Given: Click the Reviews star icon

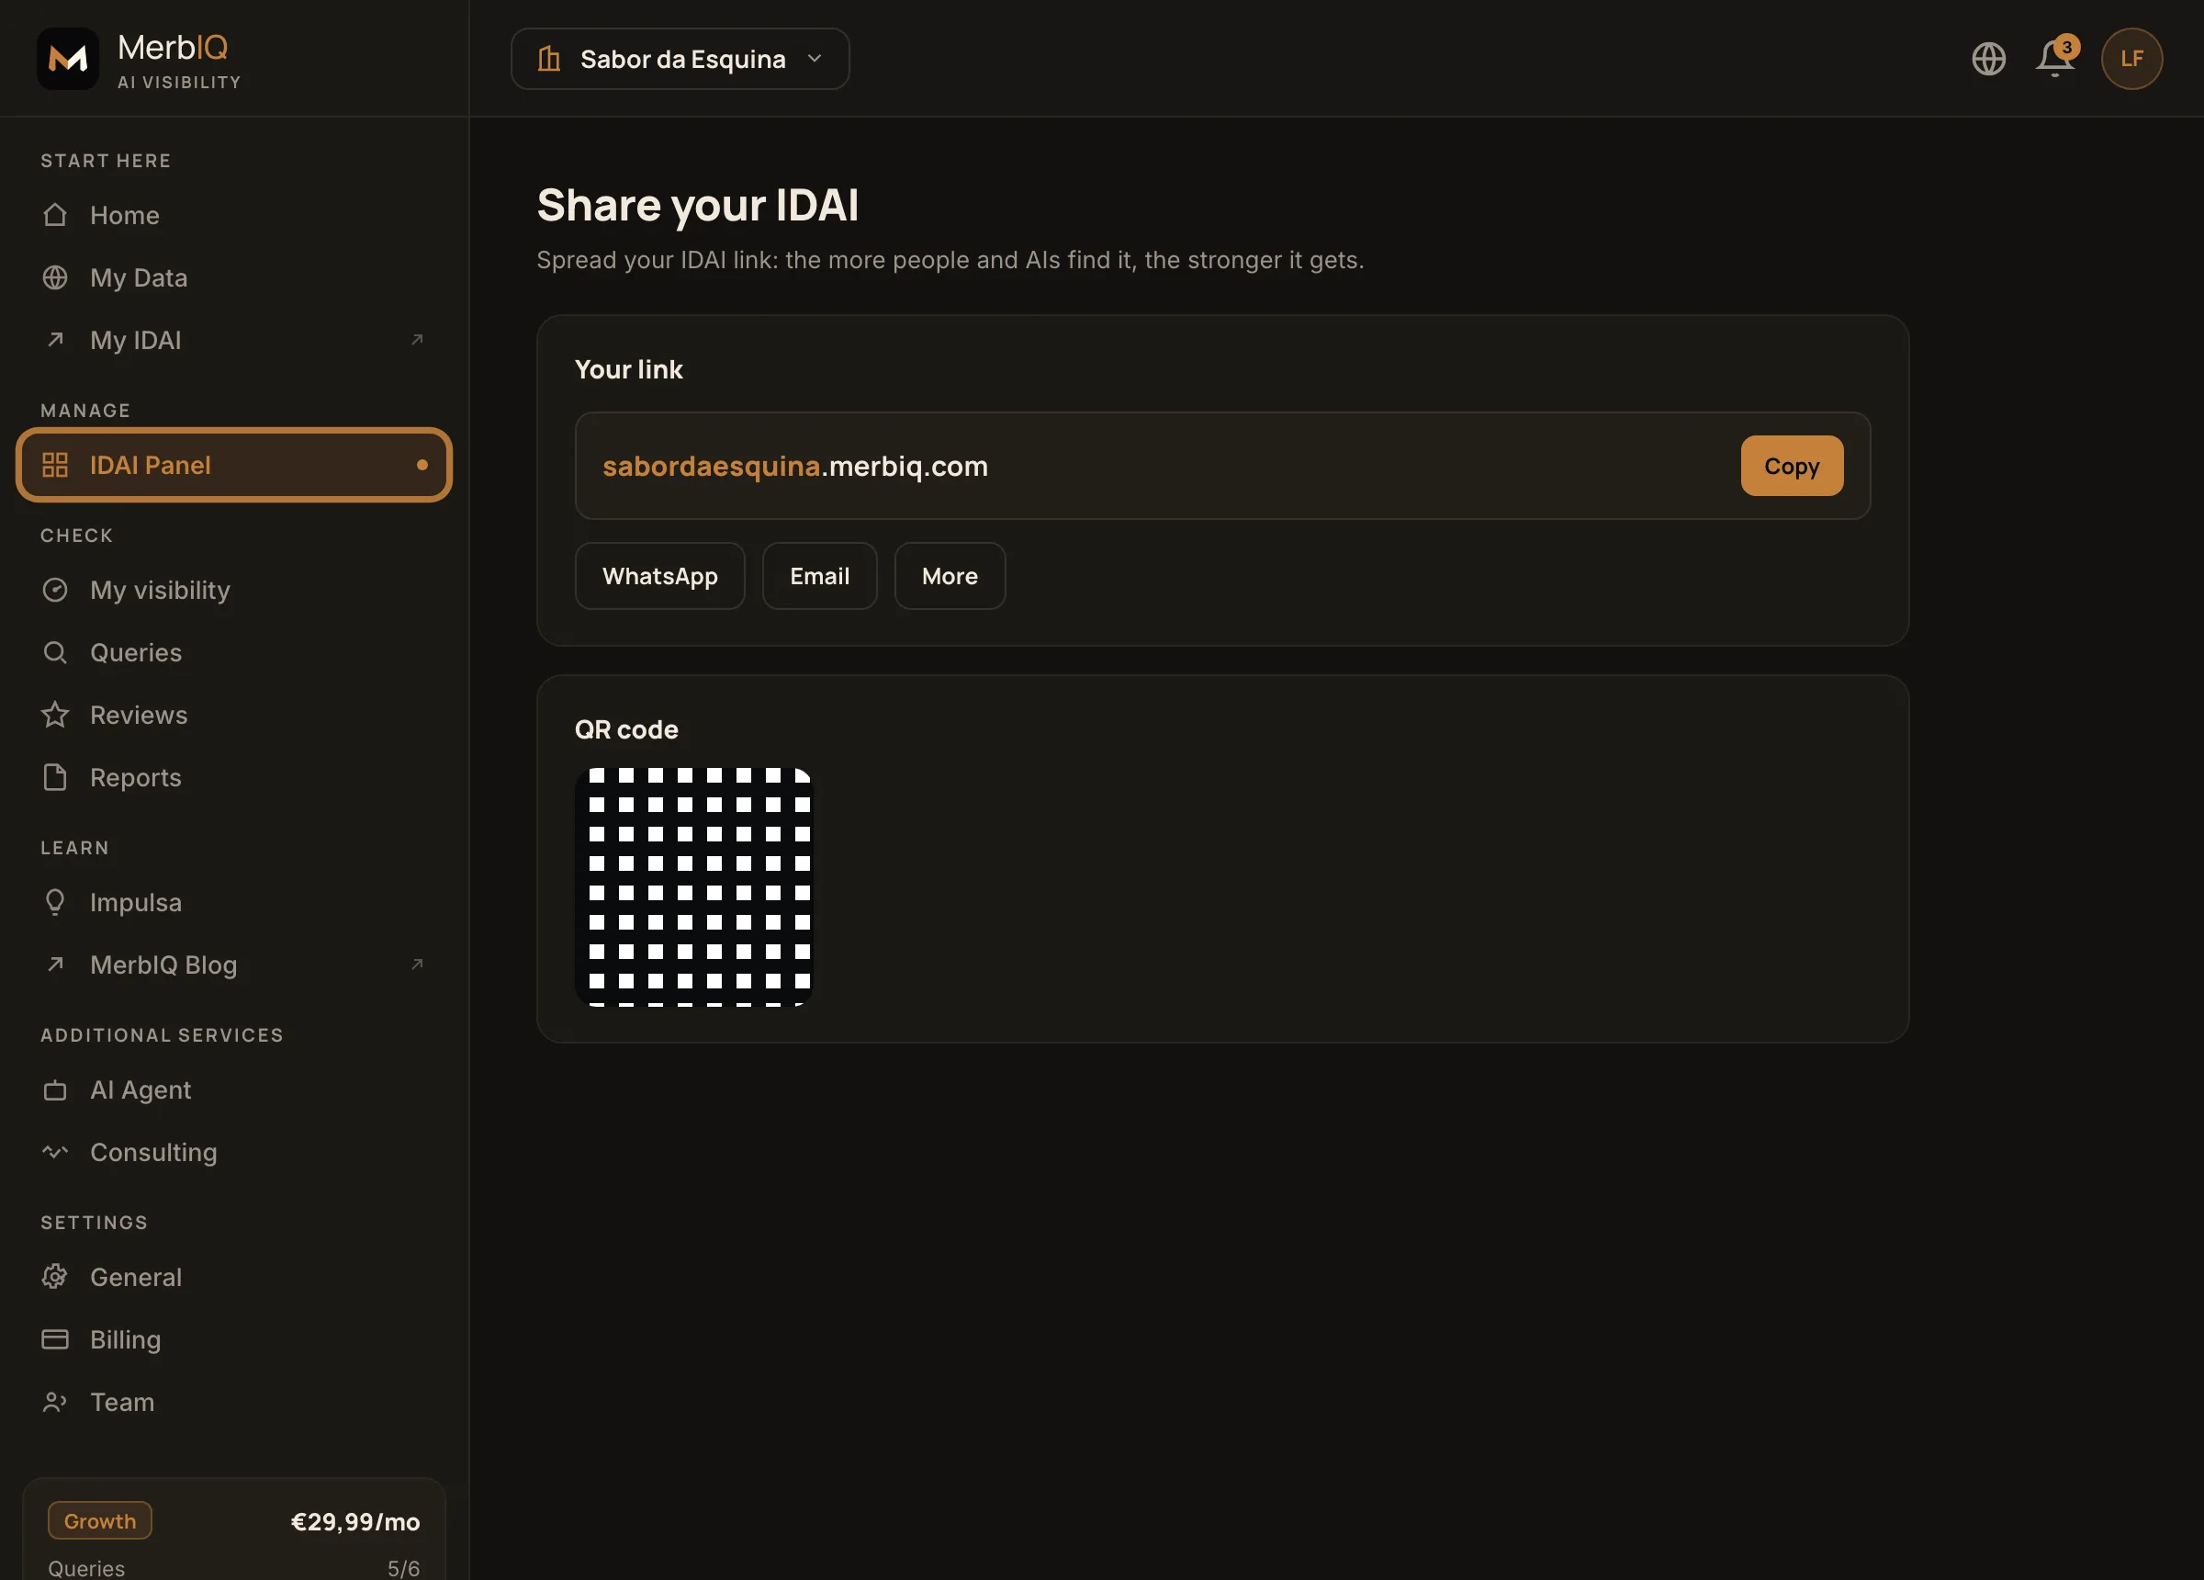Looking at the screenshot, I should pyautogui.click(x=55, y=715).
